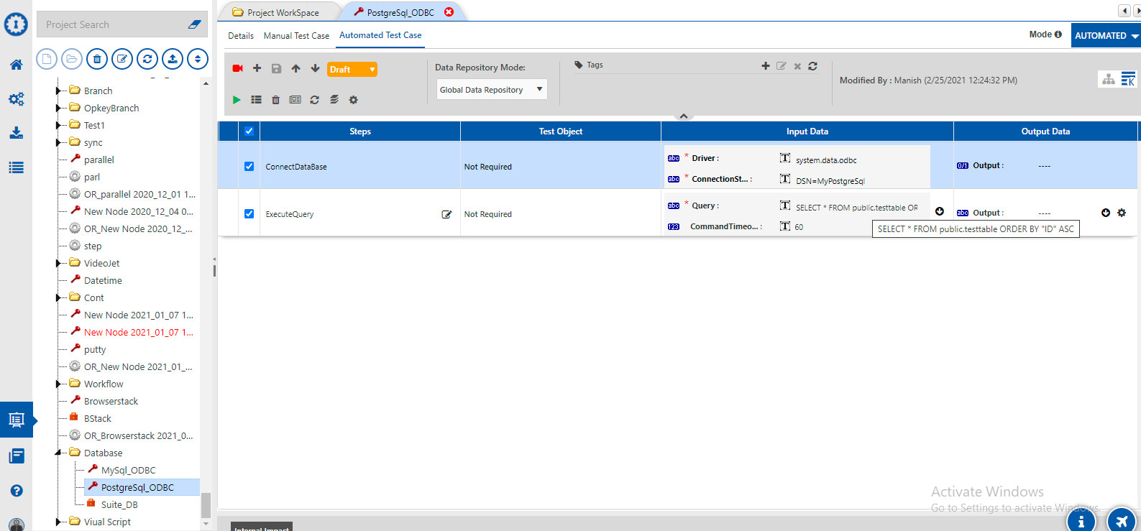Open test case settings gear in the toolbar
Viewport: 1141px width, 531px height.
(353, 100)
